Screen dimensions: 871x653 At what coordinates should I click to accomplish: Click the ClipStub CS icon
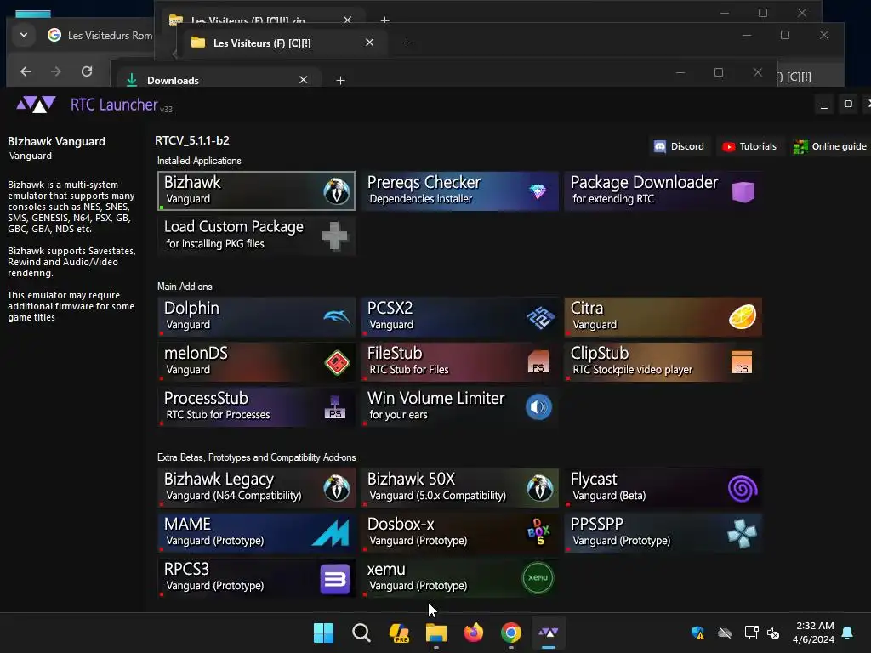click(742, 362)
